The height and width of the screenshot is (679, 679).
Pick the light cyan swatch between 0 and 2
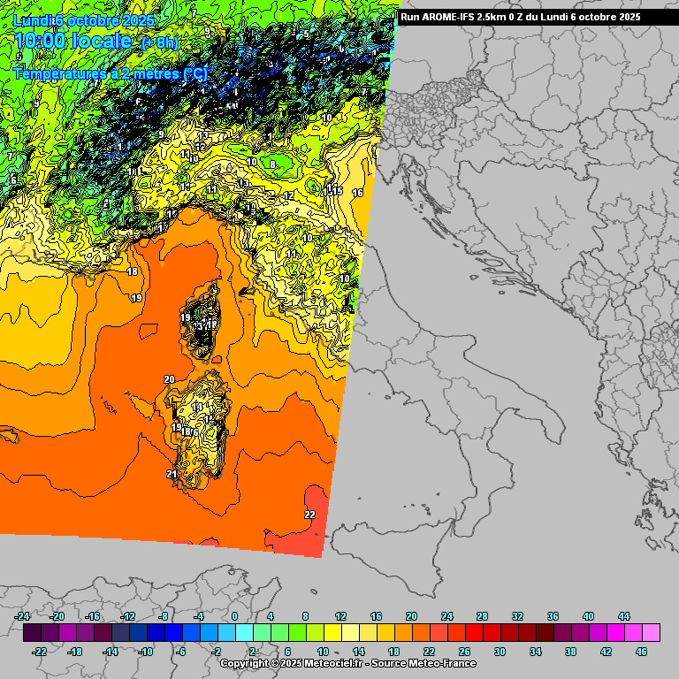click(244, 633)
